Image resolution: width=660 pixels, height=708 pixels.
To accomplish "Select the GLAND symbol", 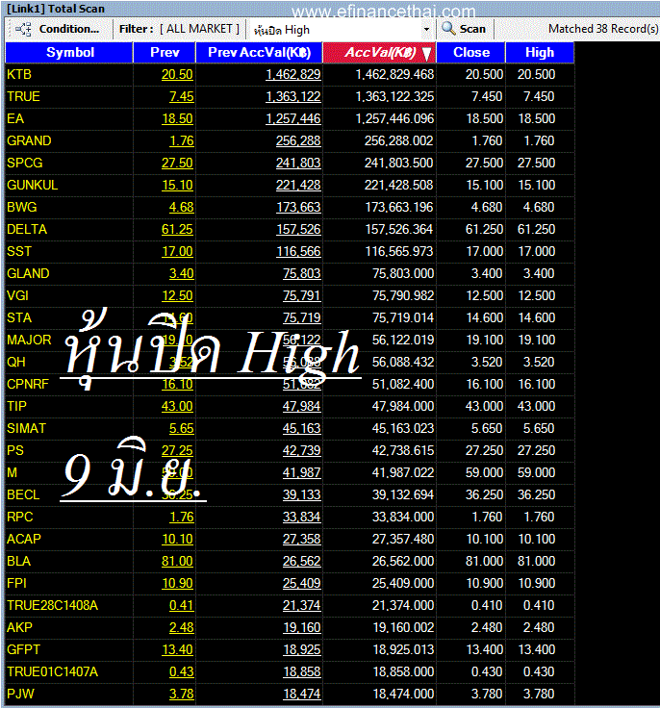I will (28, 273).
